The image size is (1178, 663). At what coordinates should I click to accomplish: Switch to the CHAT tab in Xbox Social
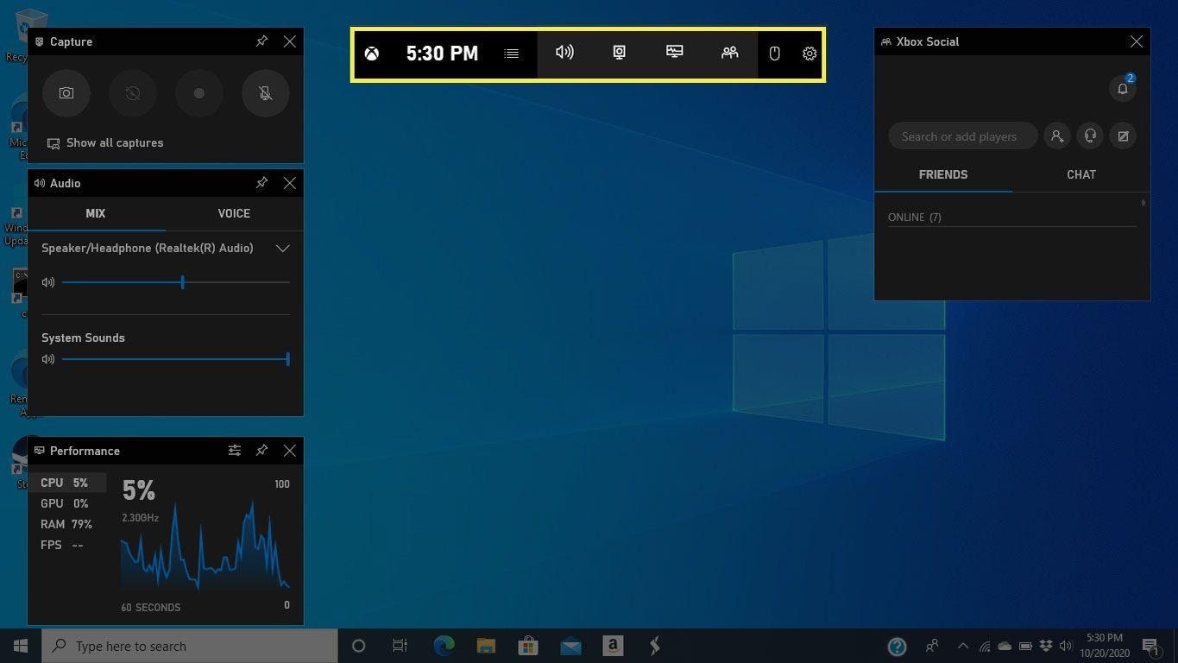pos(1081,174)
